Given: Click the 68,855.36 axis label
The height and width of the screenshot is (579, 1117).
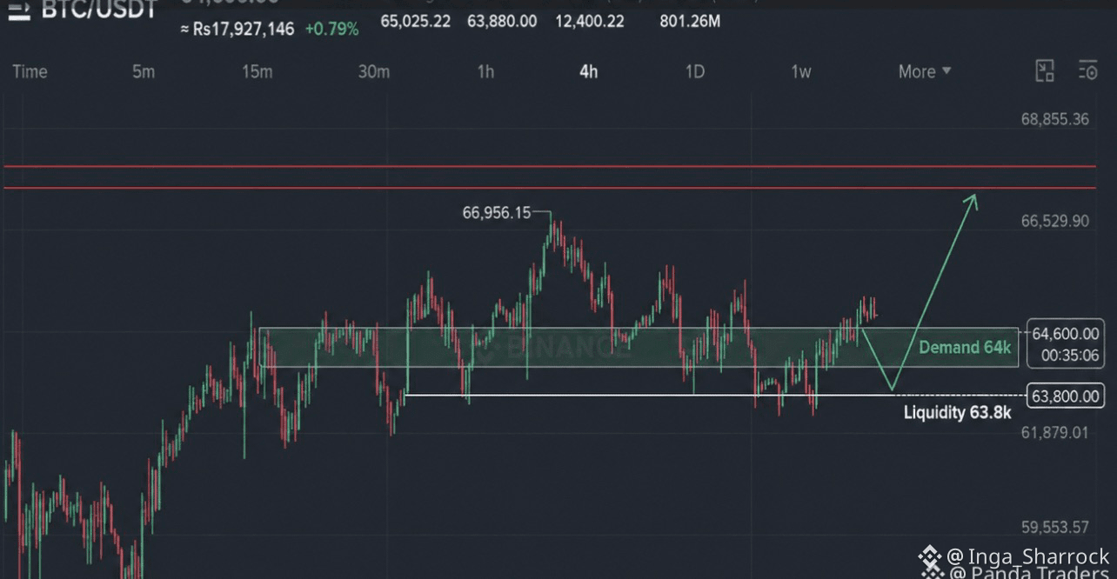Looking at the screenshot, I should [x=1054, y=119].
